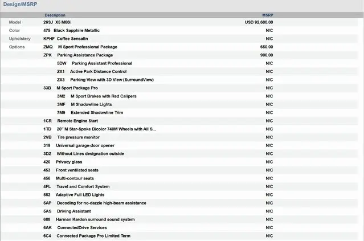Click Connected Package Pro Limited Term row
Image resolution: width=364 pixels, height=241 pixels.
click(93, 236)
